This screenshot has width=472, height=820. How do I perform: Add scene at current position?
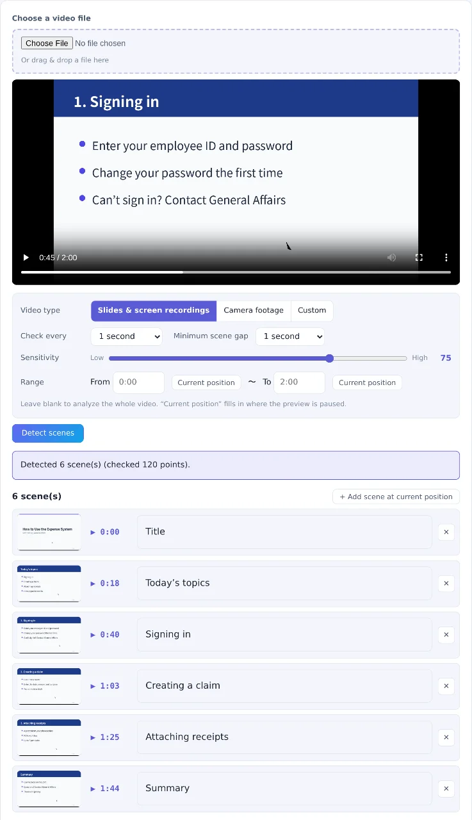[x=396, y=496]
